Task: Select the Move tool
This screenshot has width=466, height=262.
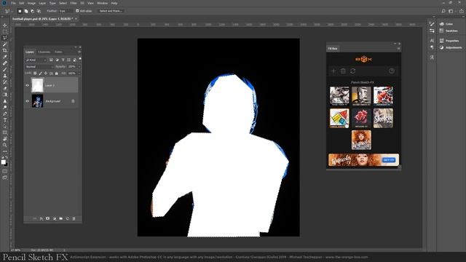Action: (5, 25)
